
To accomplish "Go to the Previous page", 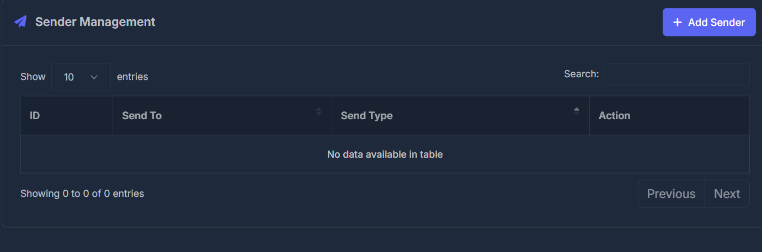I will (x=672, y=194).
